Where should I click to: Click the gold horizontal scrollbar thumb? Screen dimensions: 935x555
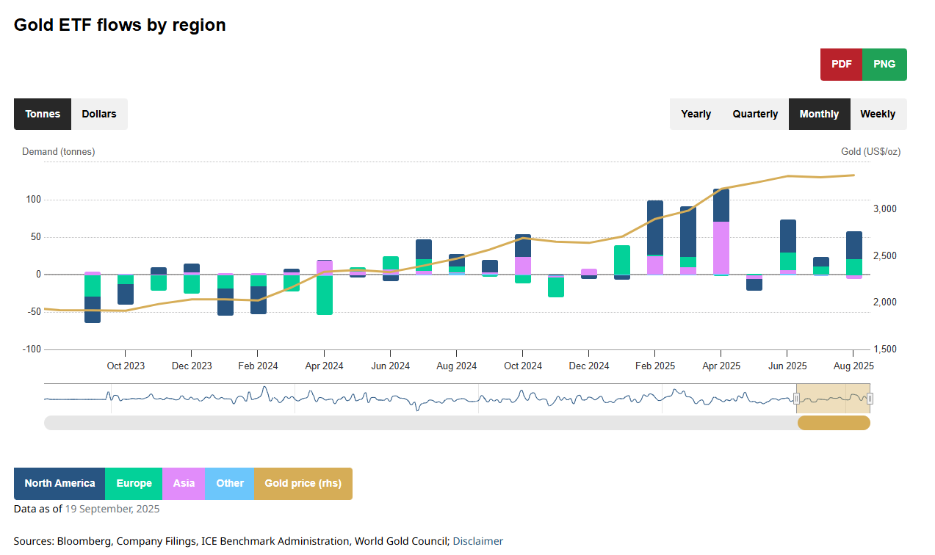click(834, 423)
